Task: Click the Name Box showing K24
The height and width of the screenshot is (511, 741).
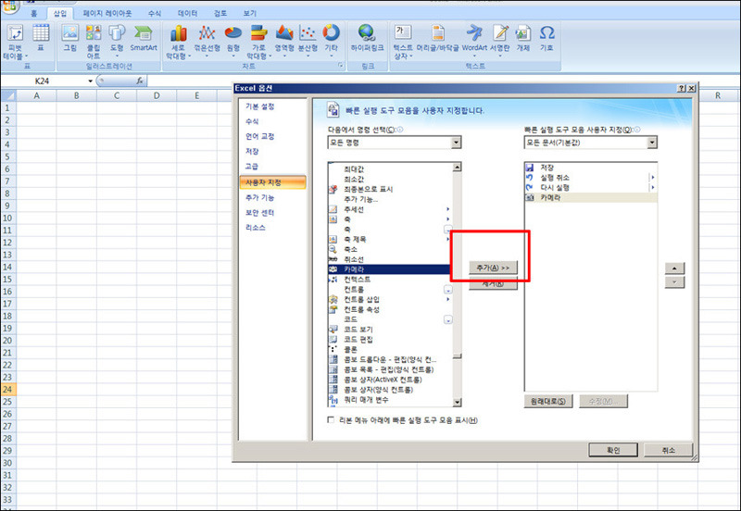Action: 44,81
